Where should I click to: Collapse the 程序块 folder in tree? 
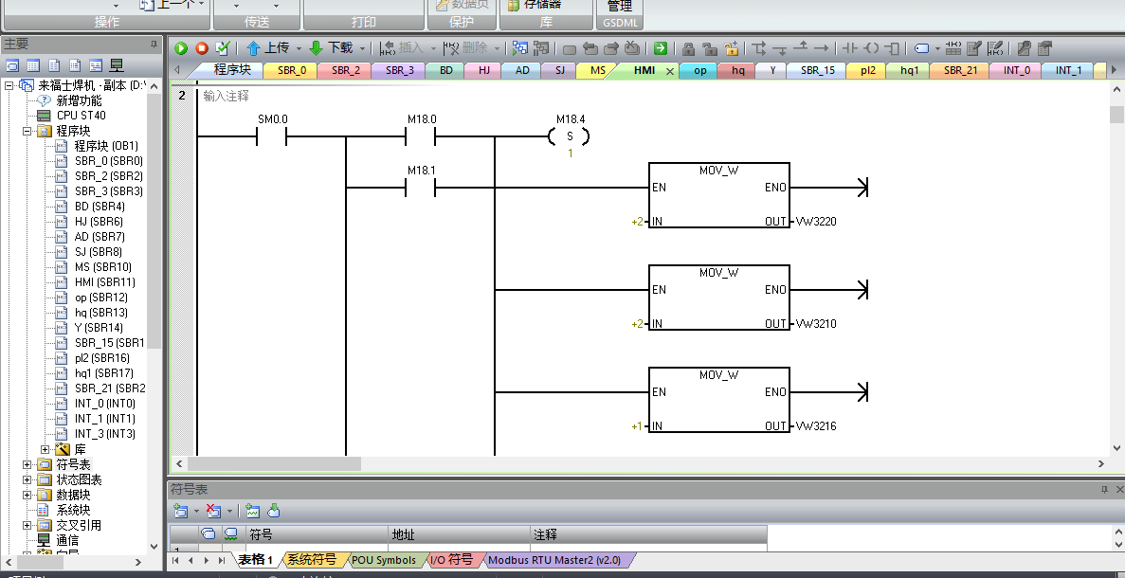(28, 131)
